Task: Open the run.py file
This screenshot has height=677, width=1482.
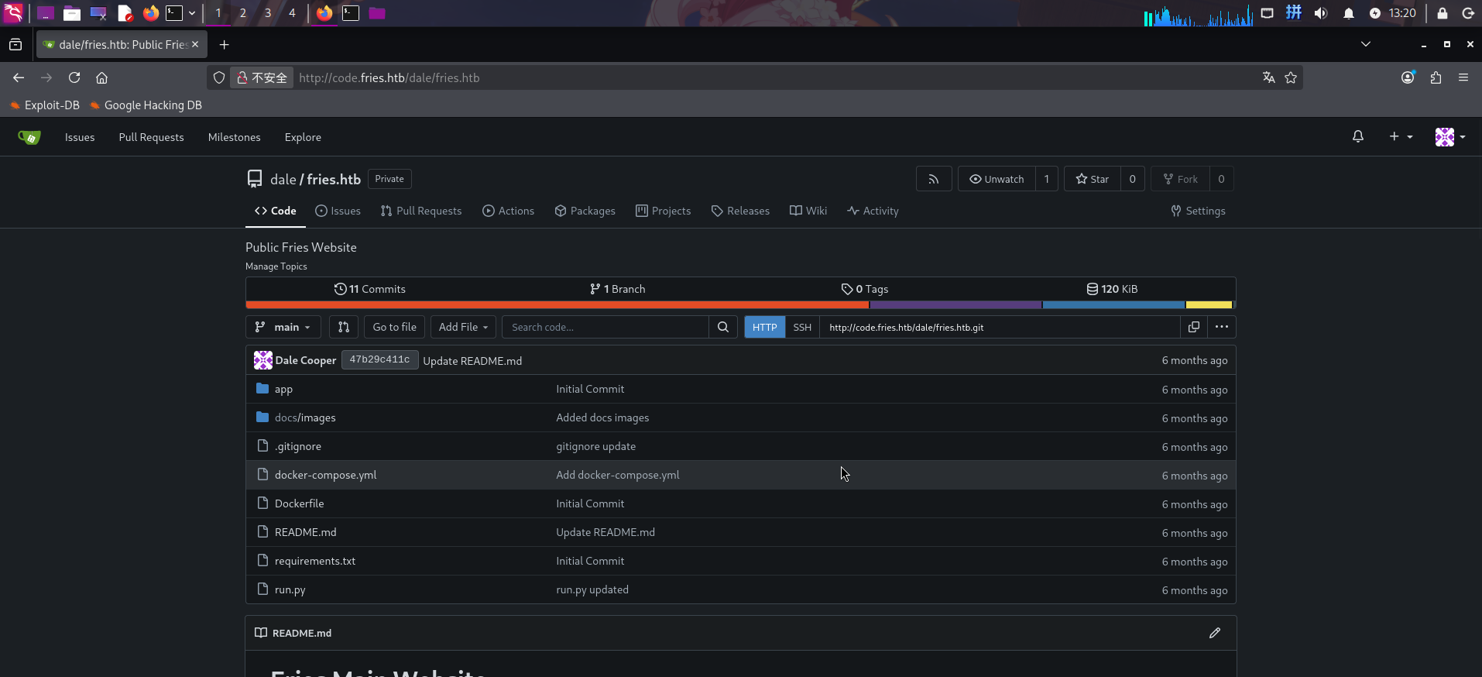Action: pyautogui.click(x=290, y=589)
